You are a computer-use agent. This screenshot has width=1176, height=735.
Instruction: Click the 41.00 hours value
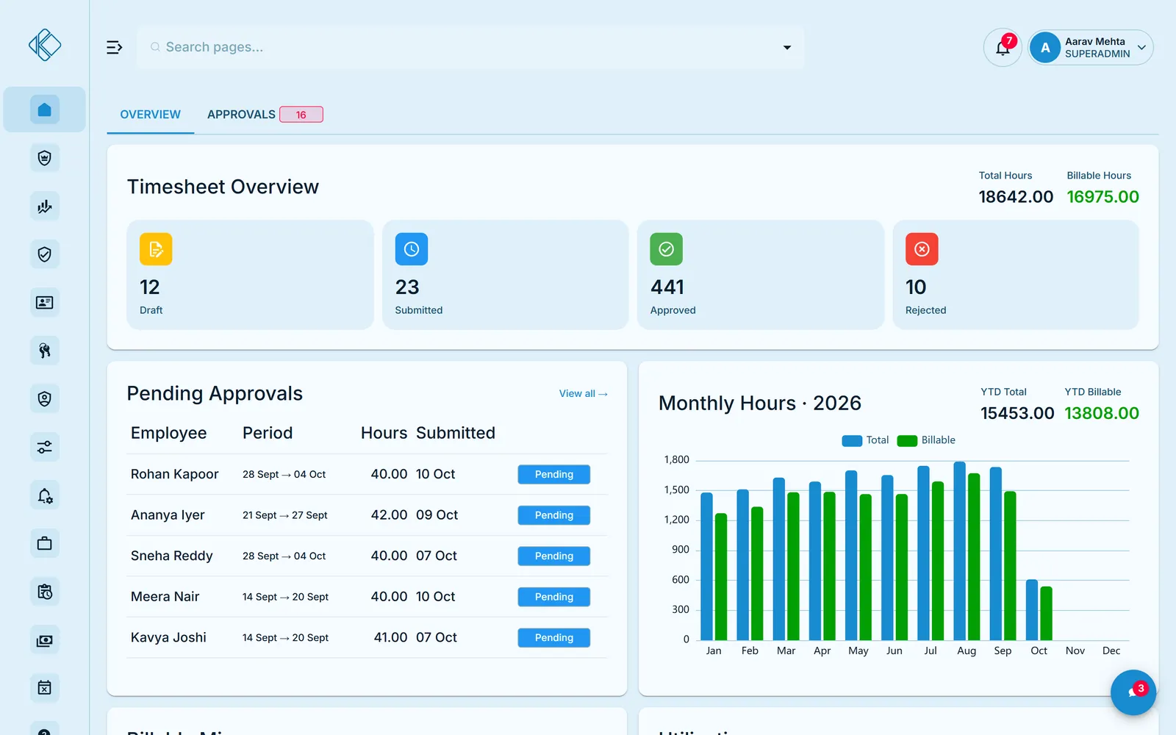pos(390,638)
